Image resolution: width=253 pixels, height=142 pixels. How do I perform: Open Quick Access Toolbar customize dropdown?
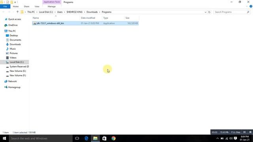[15, 2]
